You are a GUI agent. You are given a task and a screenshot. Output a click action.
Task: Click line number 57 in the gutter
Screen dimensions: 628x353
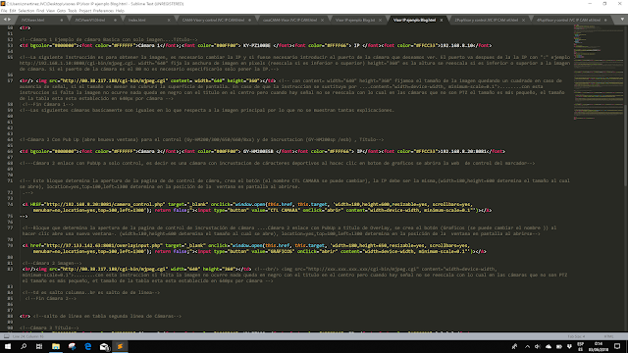[11, 80]
